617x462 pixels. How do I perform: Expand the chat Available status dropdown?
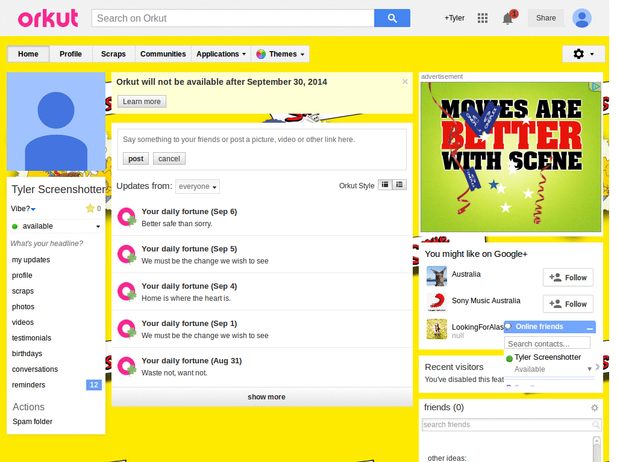[x=589, y=369]
